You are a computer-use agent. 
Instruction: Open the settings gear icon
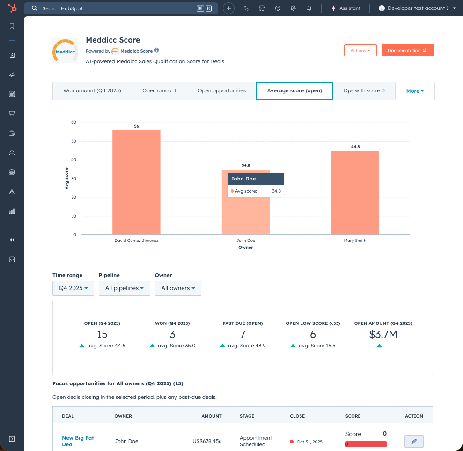coord(293,8)
